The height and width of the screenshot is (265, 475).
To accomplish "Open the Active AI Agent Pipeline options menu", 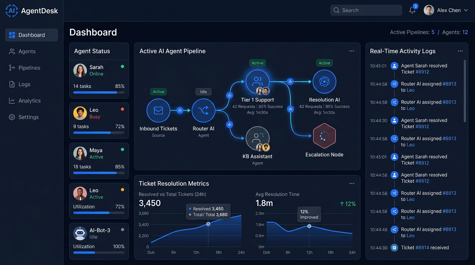I will (351, 51).
